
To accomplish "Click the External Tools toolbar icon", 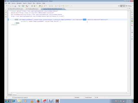I will (27, 6).
